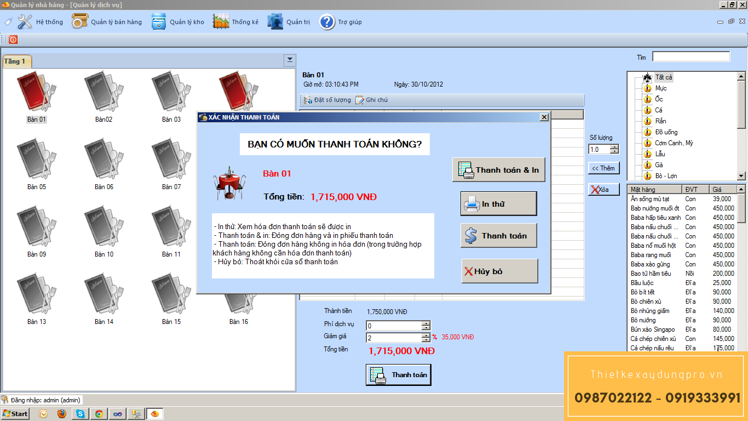The width and height of the screenshot is (748, 421).
Task: Expand the Tầng 1 tab dropdown arrow
Action: (x=290, y=60)
